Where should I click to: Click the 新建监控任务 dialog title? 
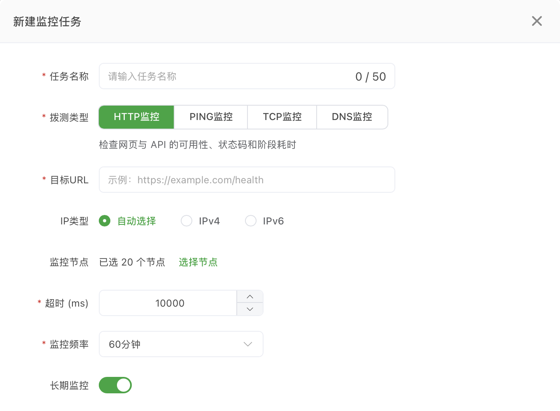pos(47,21)
